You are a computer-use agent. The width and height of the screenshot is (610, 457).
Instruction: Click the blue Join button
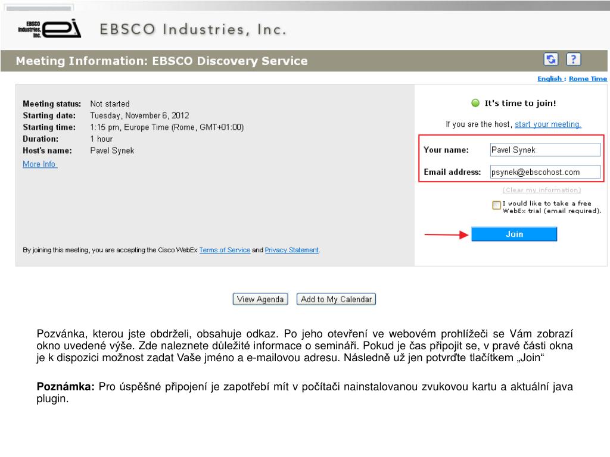click(x=514, y=234)
